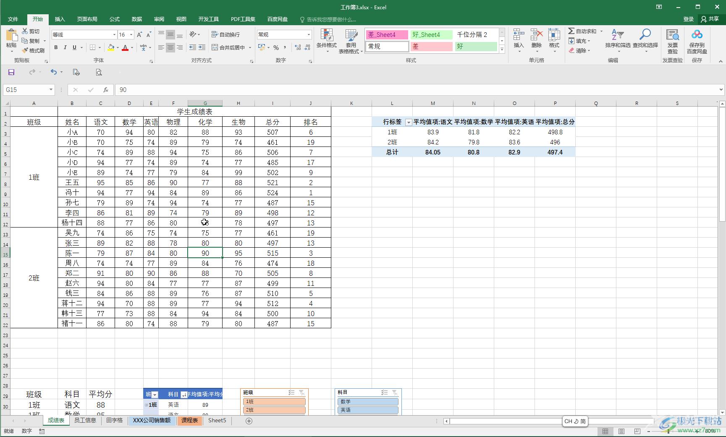Apply yellow fill color bucket
This screenshot has height=437, width=726.
[x=111, y=47]
